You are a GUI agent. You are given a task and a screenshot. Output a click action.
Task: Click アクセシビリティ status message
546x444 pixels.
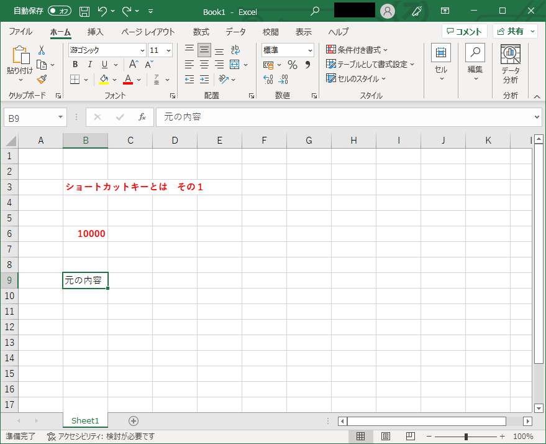click(101, 437)
